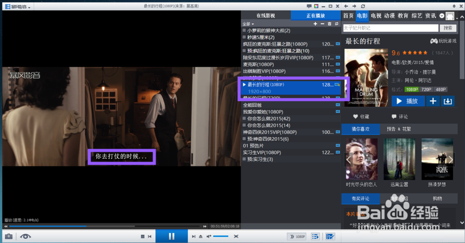Image resolution: width=465 pixels, height=243 pixels.
Task: Expand 预:神奇四侠2015(6) group
Action: (244, 139)
